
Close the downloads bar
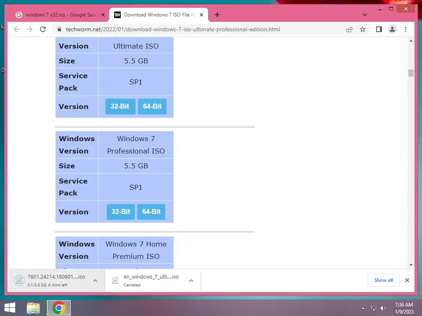pyautogui.click(x=407, y=280)
